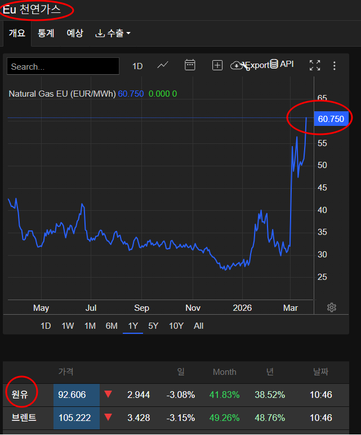
Task: Open the 브렌트 commodity link
Action: coord(24,418)
